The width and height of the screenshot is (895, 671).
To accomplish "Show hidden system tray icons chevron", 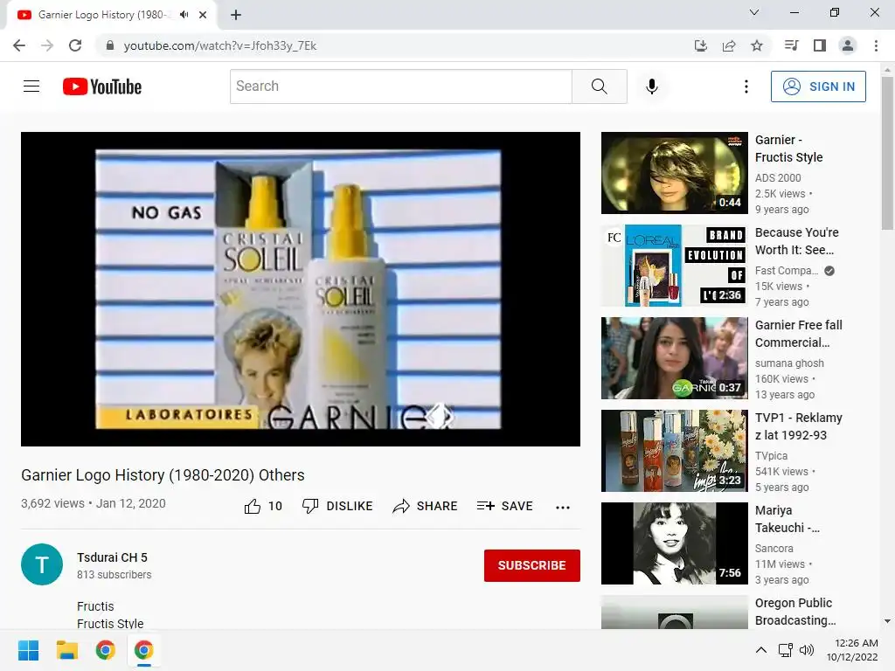I will click(761, 650).
